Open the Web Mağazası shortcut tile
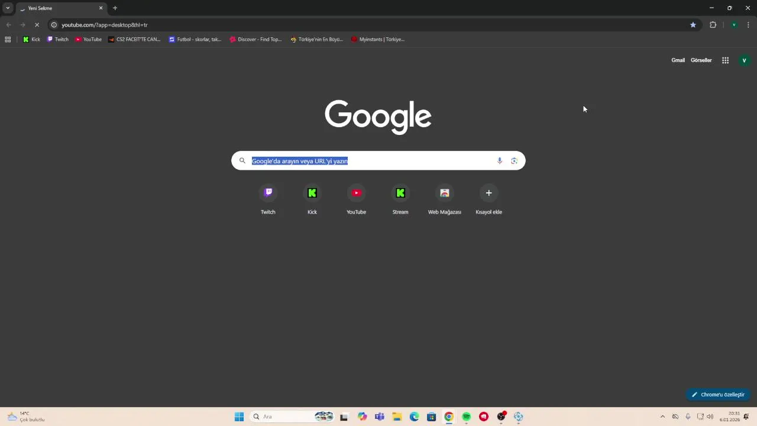The width and height of the screenshot is (757, 426). (445, 199)
